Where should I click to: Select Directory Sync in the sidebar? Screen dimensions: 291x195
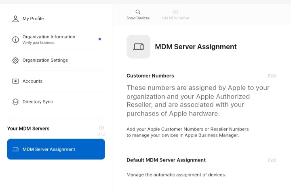[38, 102]
